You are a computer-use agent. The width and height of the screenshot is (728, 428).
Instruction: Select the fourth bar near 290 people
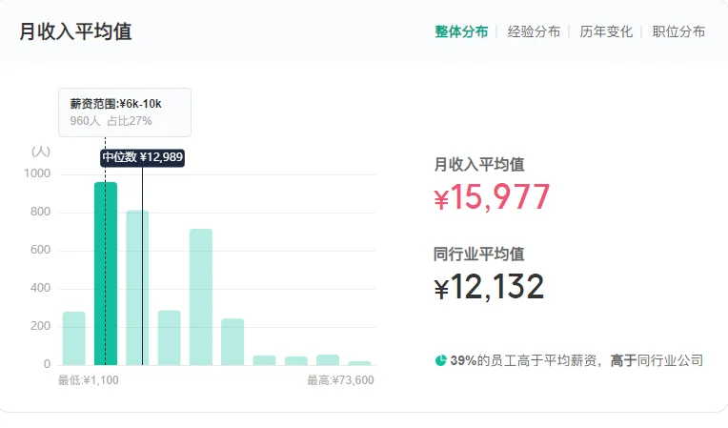point(169,338)
